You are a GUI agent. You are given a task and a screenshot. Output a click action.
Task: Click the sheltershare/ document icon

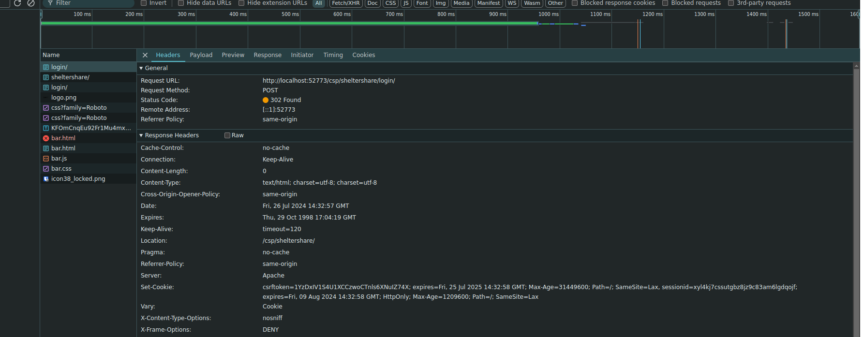(46, 77)
